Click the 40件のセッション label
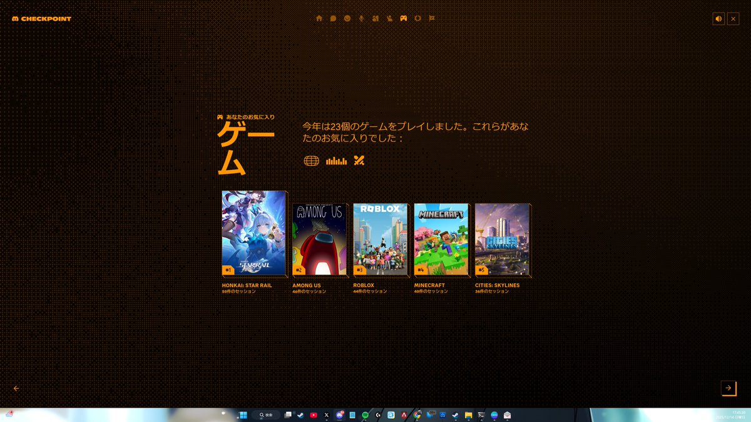The width and height of the screenshot is (751, 422). [431, 291]
